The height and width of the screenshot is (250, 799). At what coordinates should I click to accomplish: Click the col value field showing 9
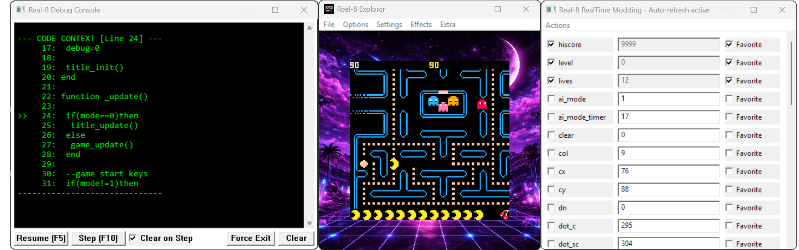[669, 153]
